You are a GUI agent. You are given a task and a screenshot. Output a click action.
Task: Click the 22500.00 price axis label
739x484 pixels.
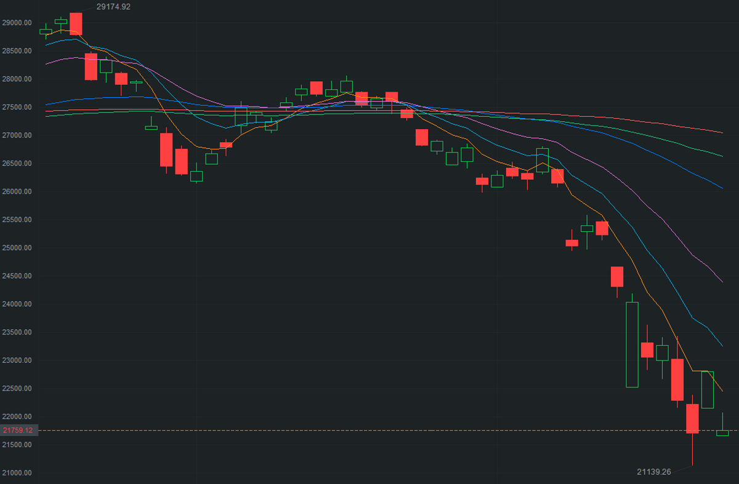pyautogui.click(x=17, y=389)
